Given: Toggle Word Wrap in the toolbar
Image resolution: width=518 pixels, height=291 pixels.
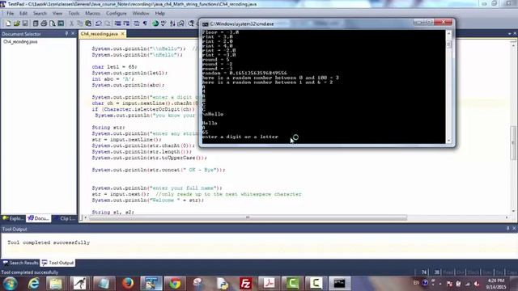Looking at the screenshot, I should [137, 23].
